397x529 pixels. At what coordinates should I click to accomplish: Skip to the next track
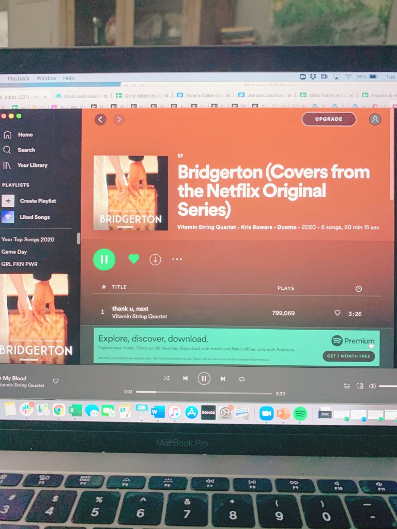pos(223,379)
